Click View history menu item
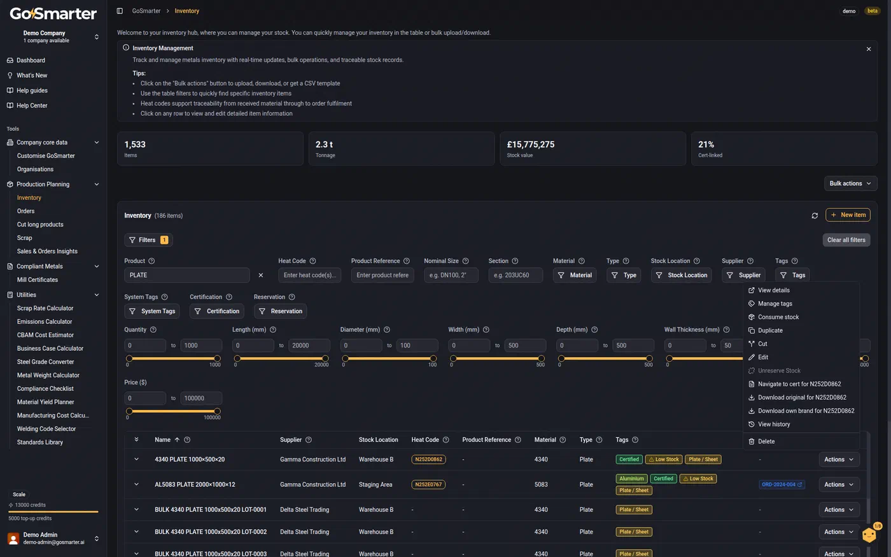Image resolution: width=891 pixels, height=557 pixels. point(801,425)
